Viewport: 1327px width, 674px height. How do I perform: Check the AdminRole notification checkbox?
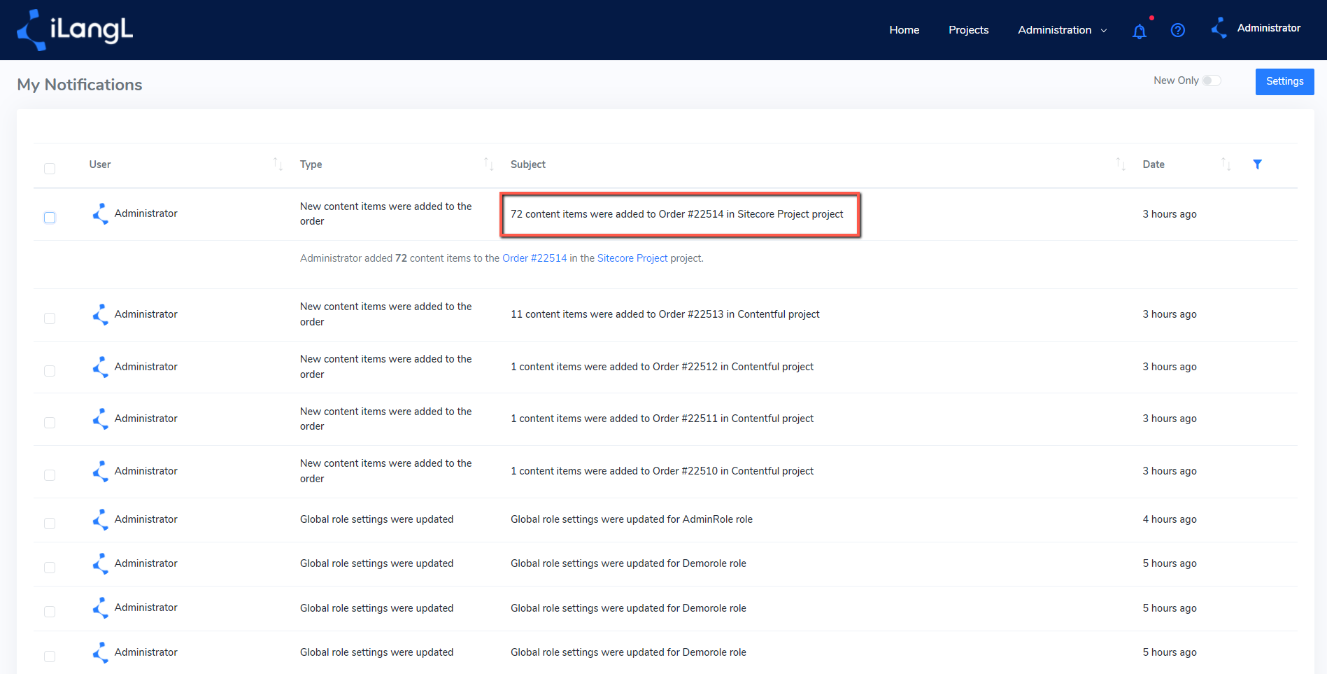[50, 524]
